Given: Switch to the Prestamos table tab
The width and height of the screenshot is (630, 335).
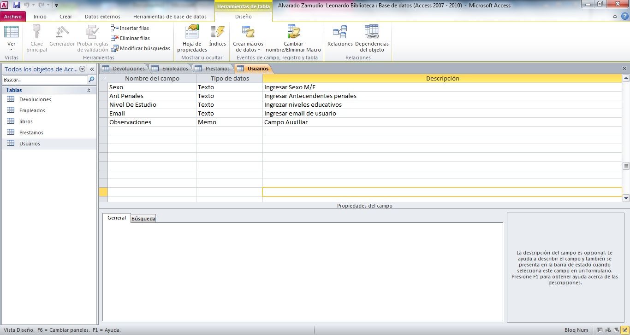Looking at the screenshot, I should (x=213, y=69).
